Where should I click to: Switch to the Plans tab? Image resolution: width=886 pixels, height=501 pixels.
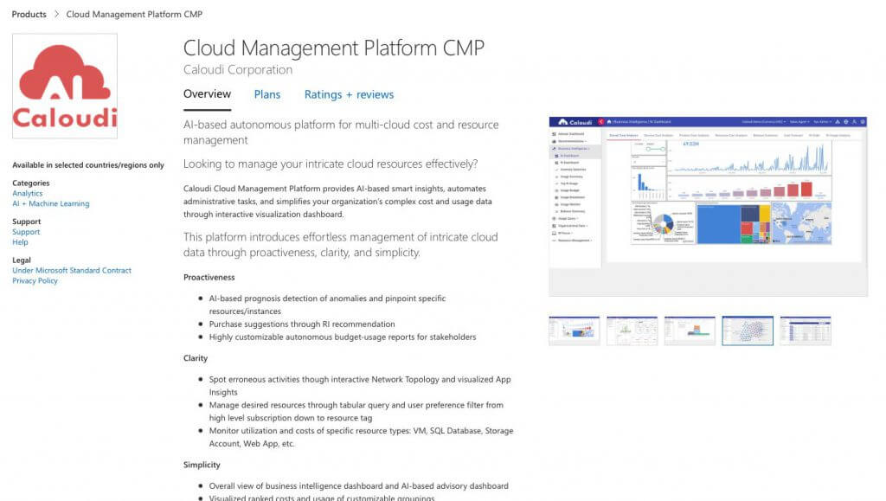pyautogui.click(x=267, y=94)
